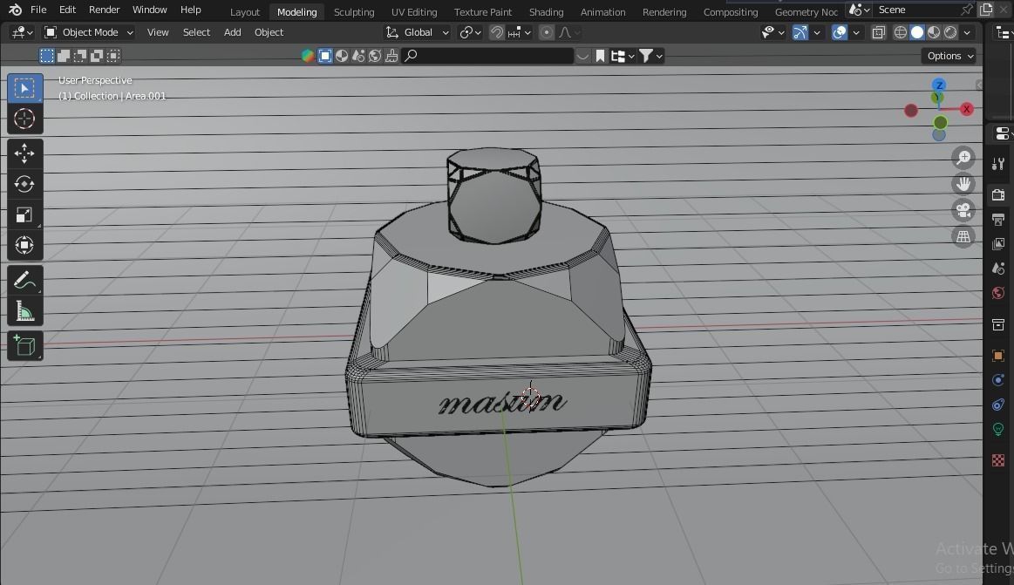
Task: Pick the Rotate tool
Action: click(x=24, y=184)
